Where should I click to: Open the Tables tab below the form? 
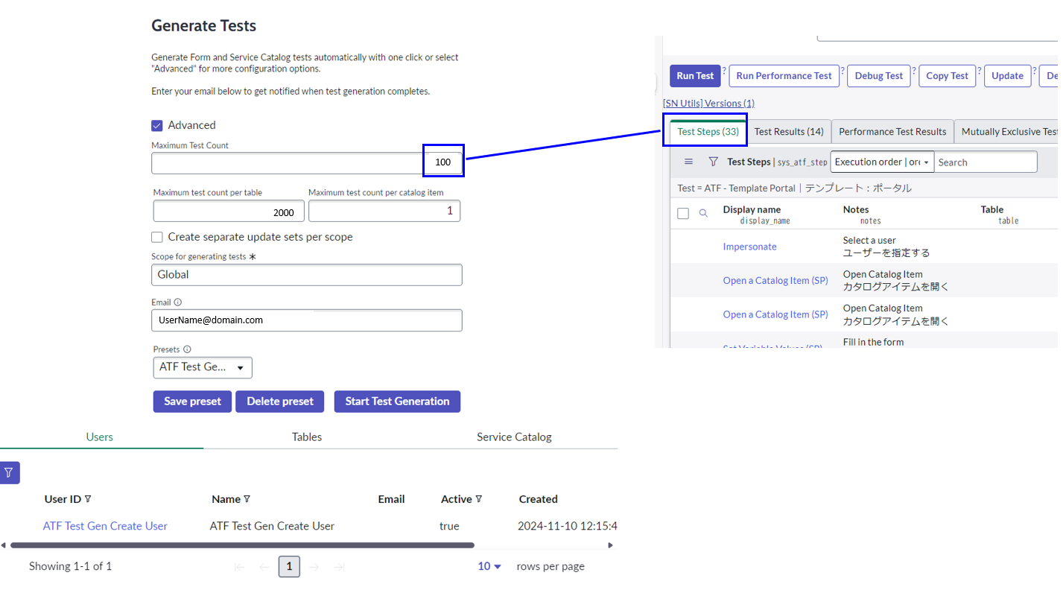pyautogui.click(x=307, y=437)
